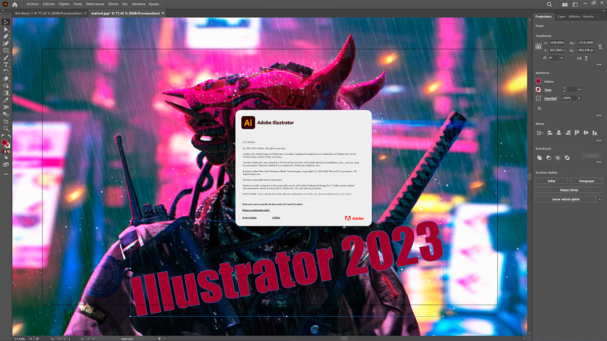The width and height of the screenshot is (607, 341).
Task: Expand the Opacidad slider arrow
Action: (x=579, y=98)
